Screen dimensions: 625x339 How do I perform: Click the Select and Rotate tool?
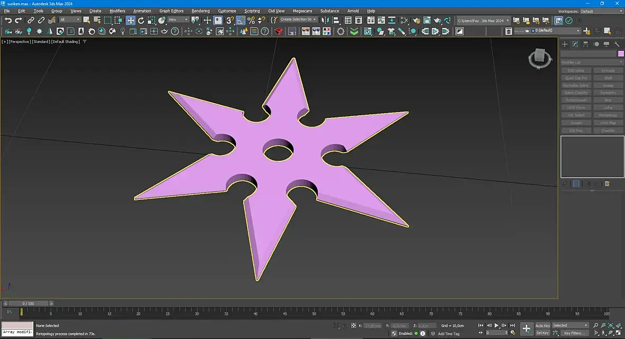pyautogui.click(x=141, y=20)
